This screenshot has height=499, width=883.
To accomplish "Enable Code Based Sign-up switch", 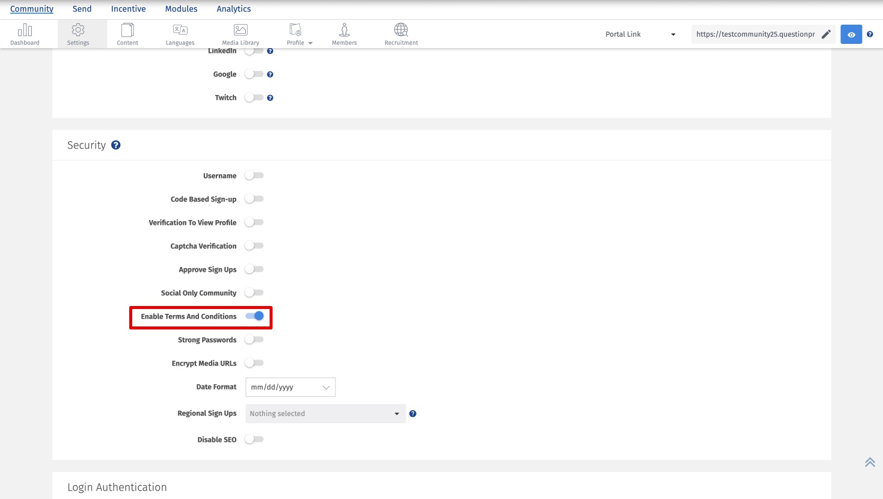I will [254, 199].
